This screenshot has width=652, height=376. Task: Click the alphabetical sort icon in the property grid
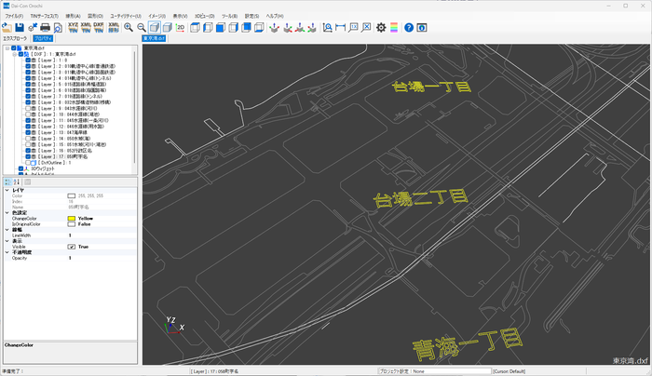click(x=17, y=182)
